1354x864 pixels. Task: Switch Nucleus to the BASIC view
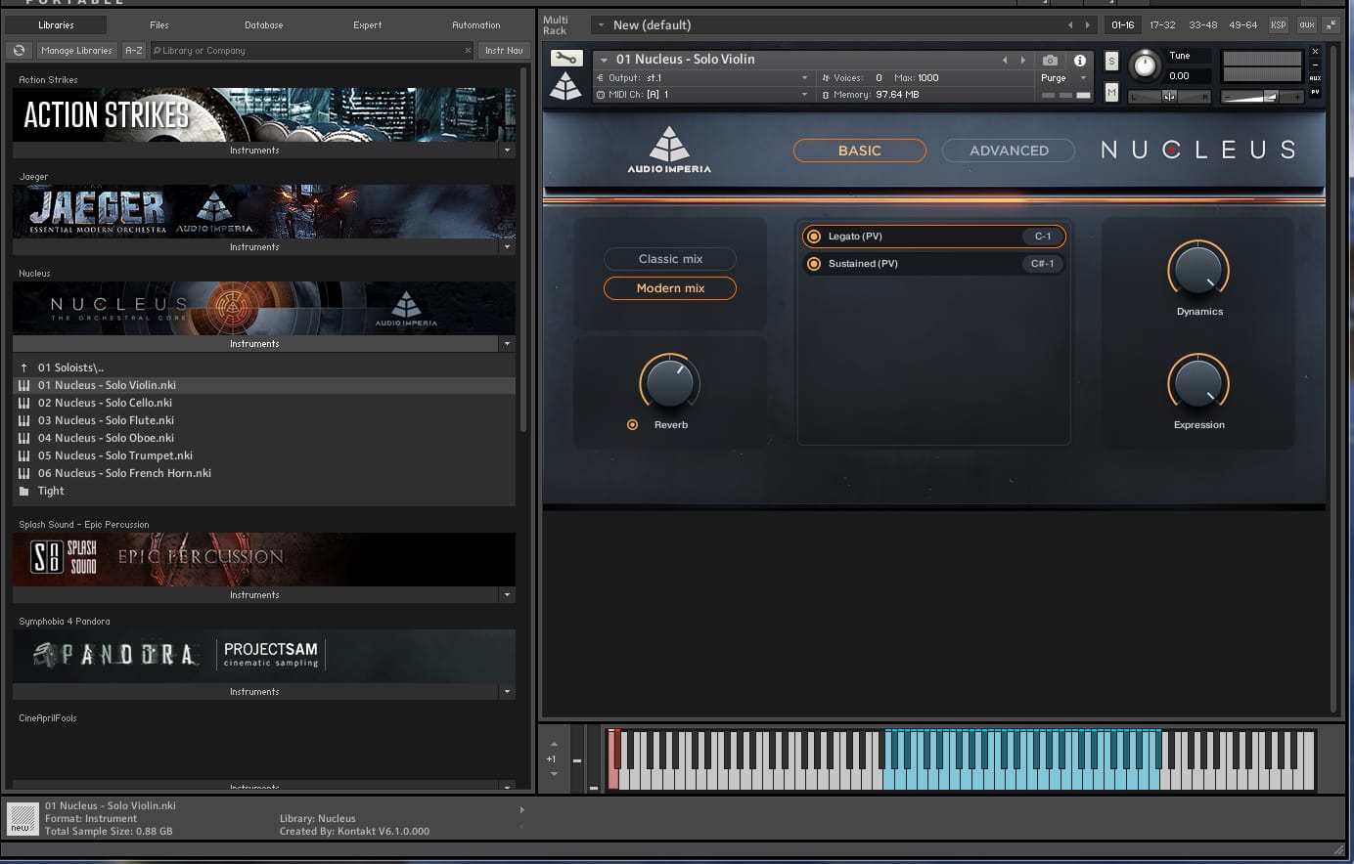pos(859,151)
